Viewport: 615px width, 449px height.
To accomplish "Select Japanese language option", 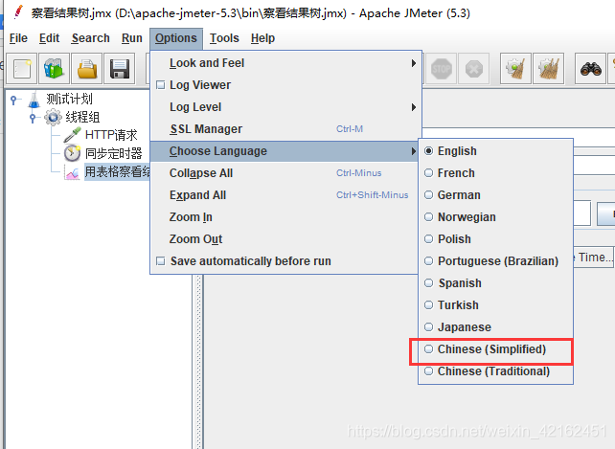I will point(495,326).
